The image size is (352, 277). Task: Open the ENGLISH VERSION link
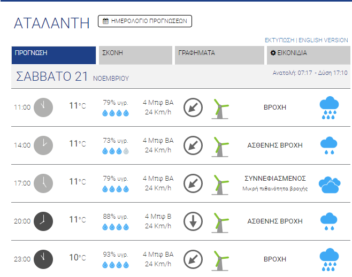[x=323, y=40]
